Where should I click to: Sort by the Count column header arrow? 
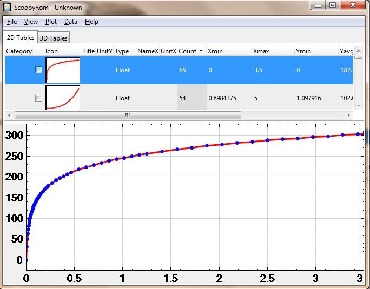pos(201,51)
